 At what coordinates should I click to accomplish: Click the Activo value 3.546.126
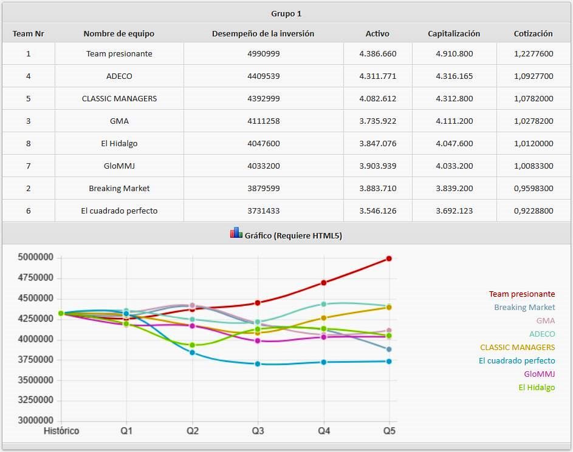(x=378, y=211)
